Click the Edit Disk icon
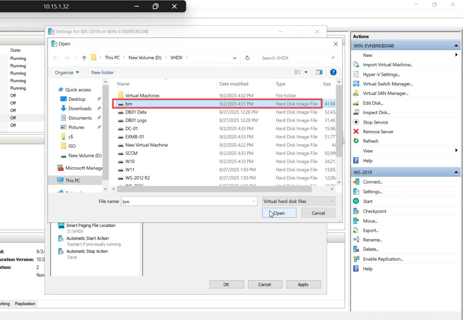This screenshot has width=463, height=320. (x=356, y=103)
